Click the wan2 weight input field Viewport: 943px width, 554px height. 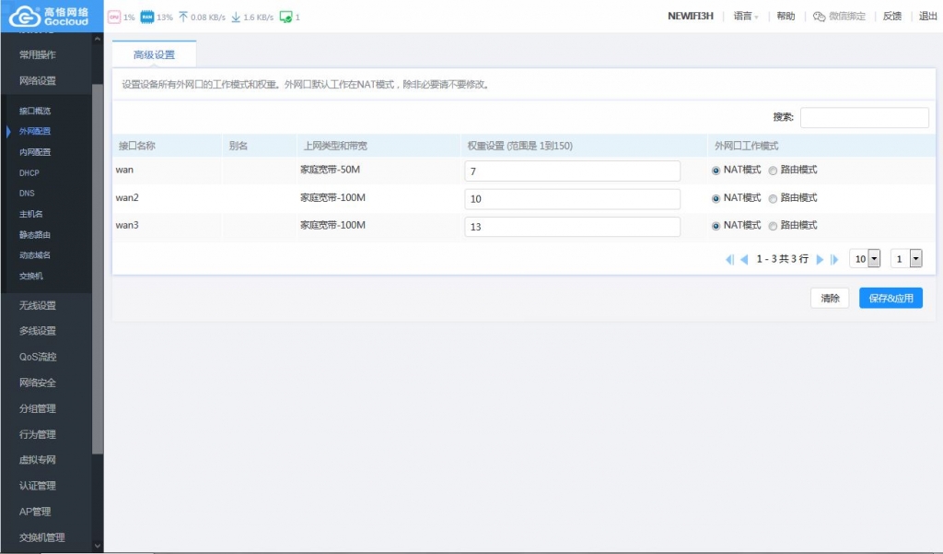[x=572, y=199]
